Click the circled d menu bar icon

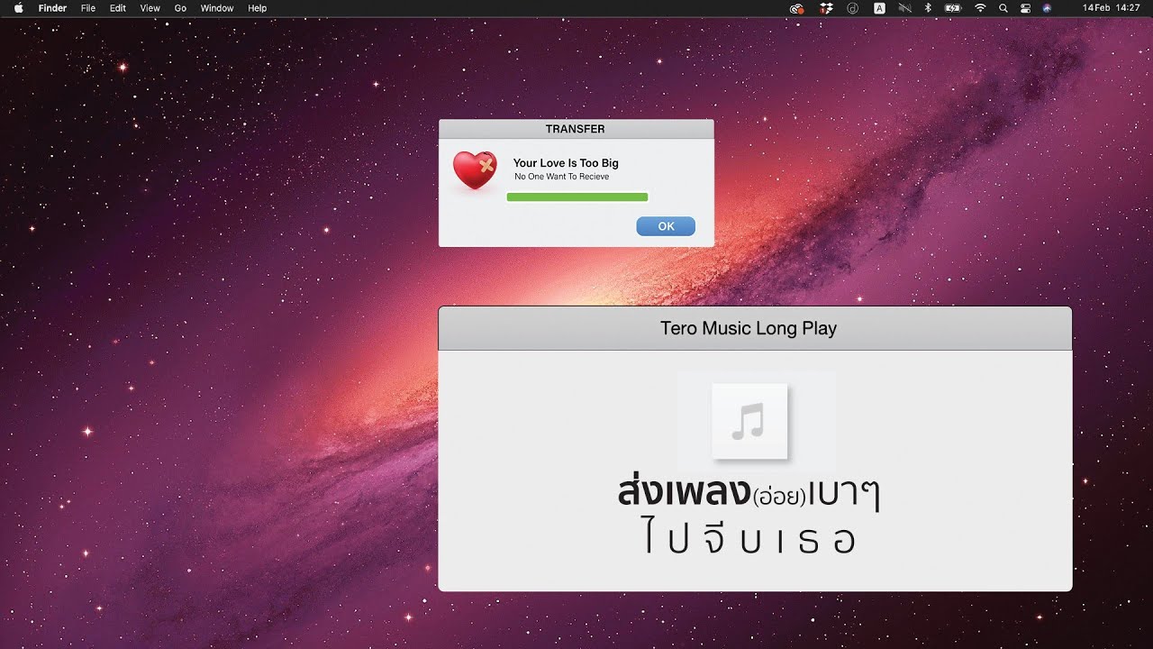tap(853, 8)
